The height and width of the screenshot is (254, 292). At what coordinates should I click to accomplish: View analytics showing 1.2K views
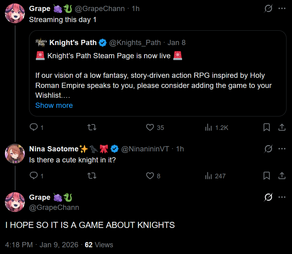(216, 127)
